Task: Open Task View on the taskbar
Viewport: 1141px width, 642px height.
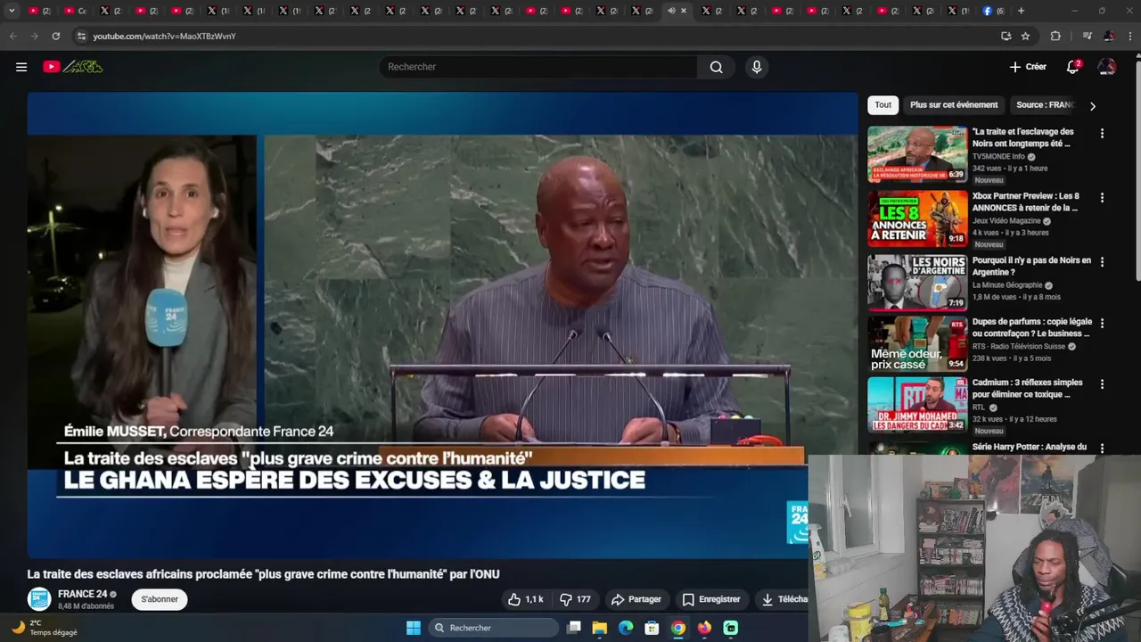Action: 574,628
